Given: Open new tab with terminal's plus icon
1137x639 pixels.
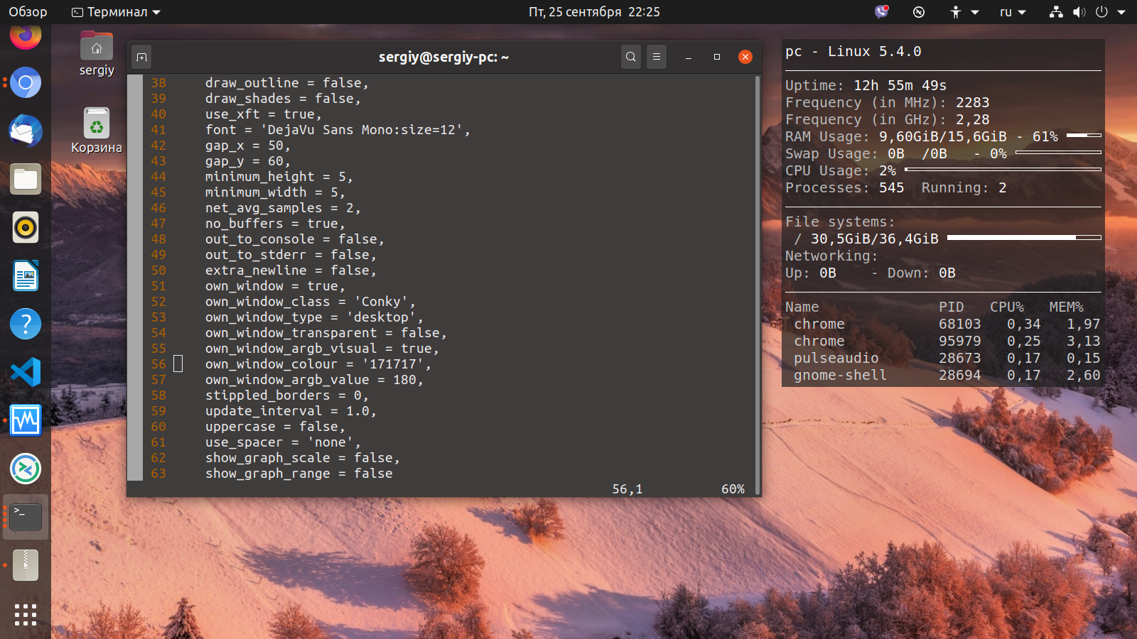Looking at the screenshot, I should 141,57.
